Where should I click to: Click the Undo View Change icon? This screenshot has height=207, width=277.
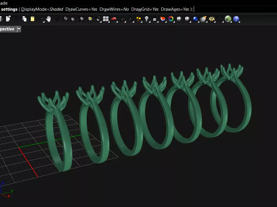tap(98, 19)
